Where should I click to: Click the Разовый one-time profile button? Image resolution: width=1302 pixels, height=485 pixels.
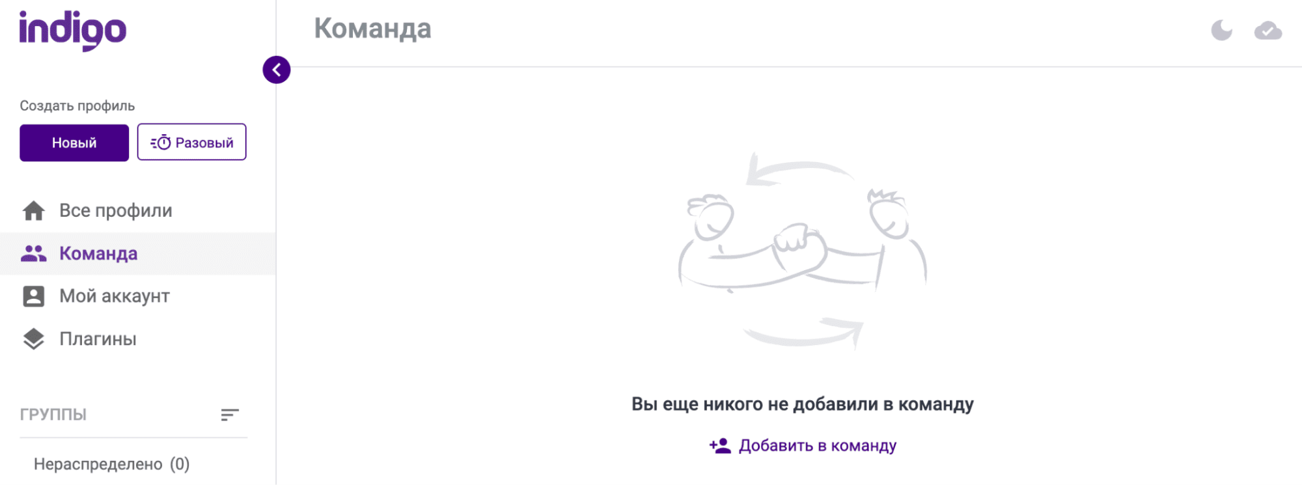pos(191,142)
